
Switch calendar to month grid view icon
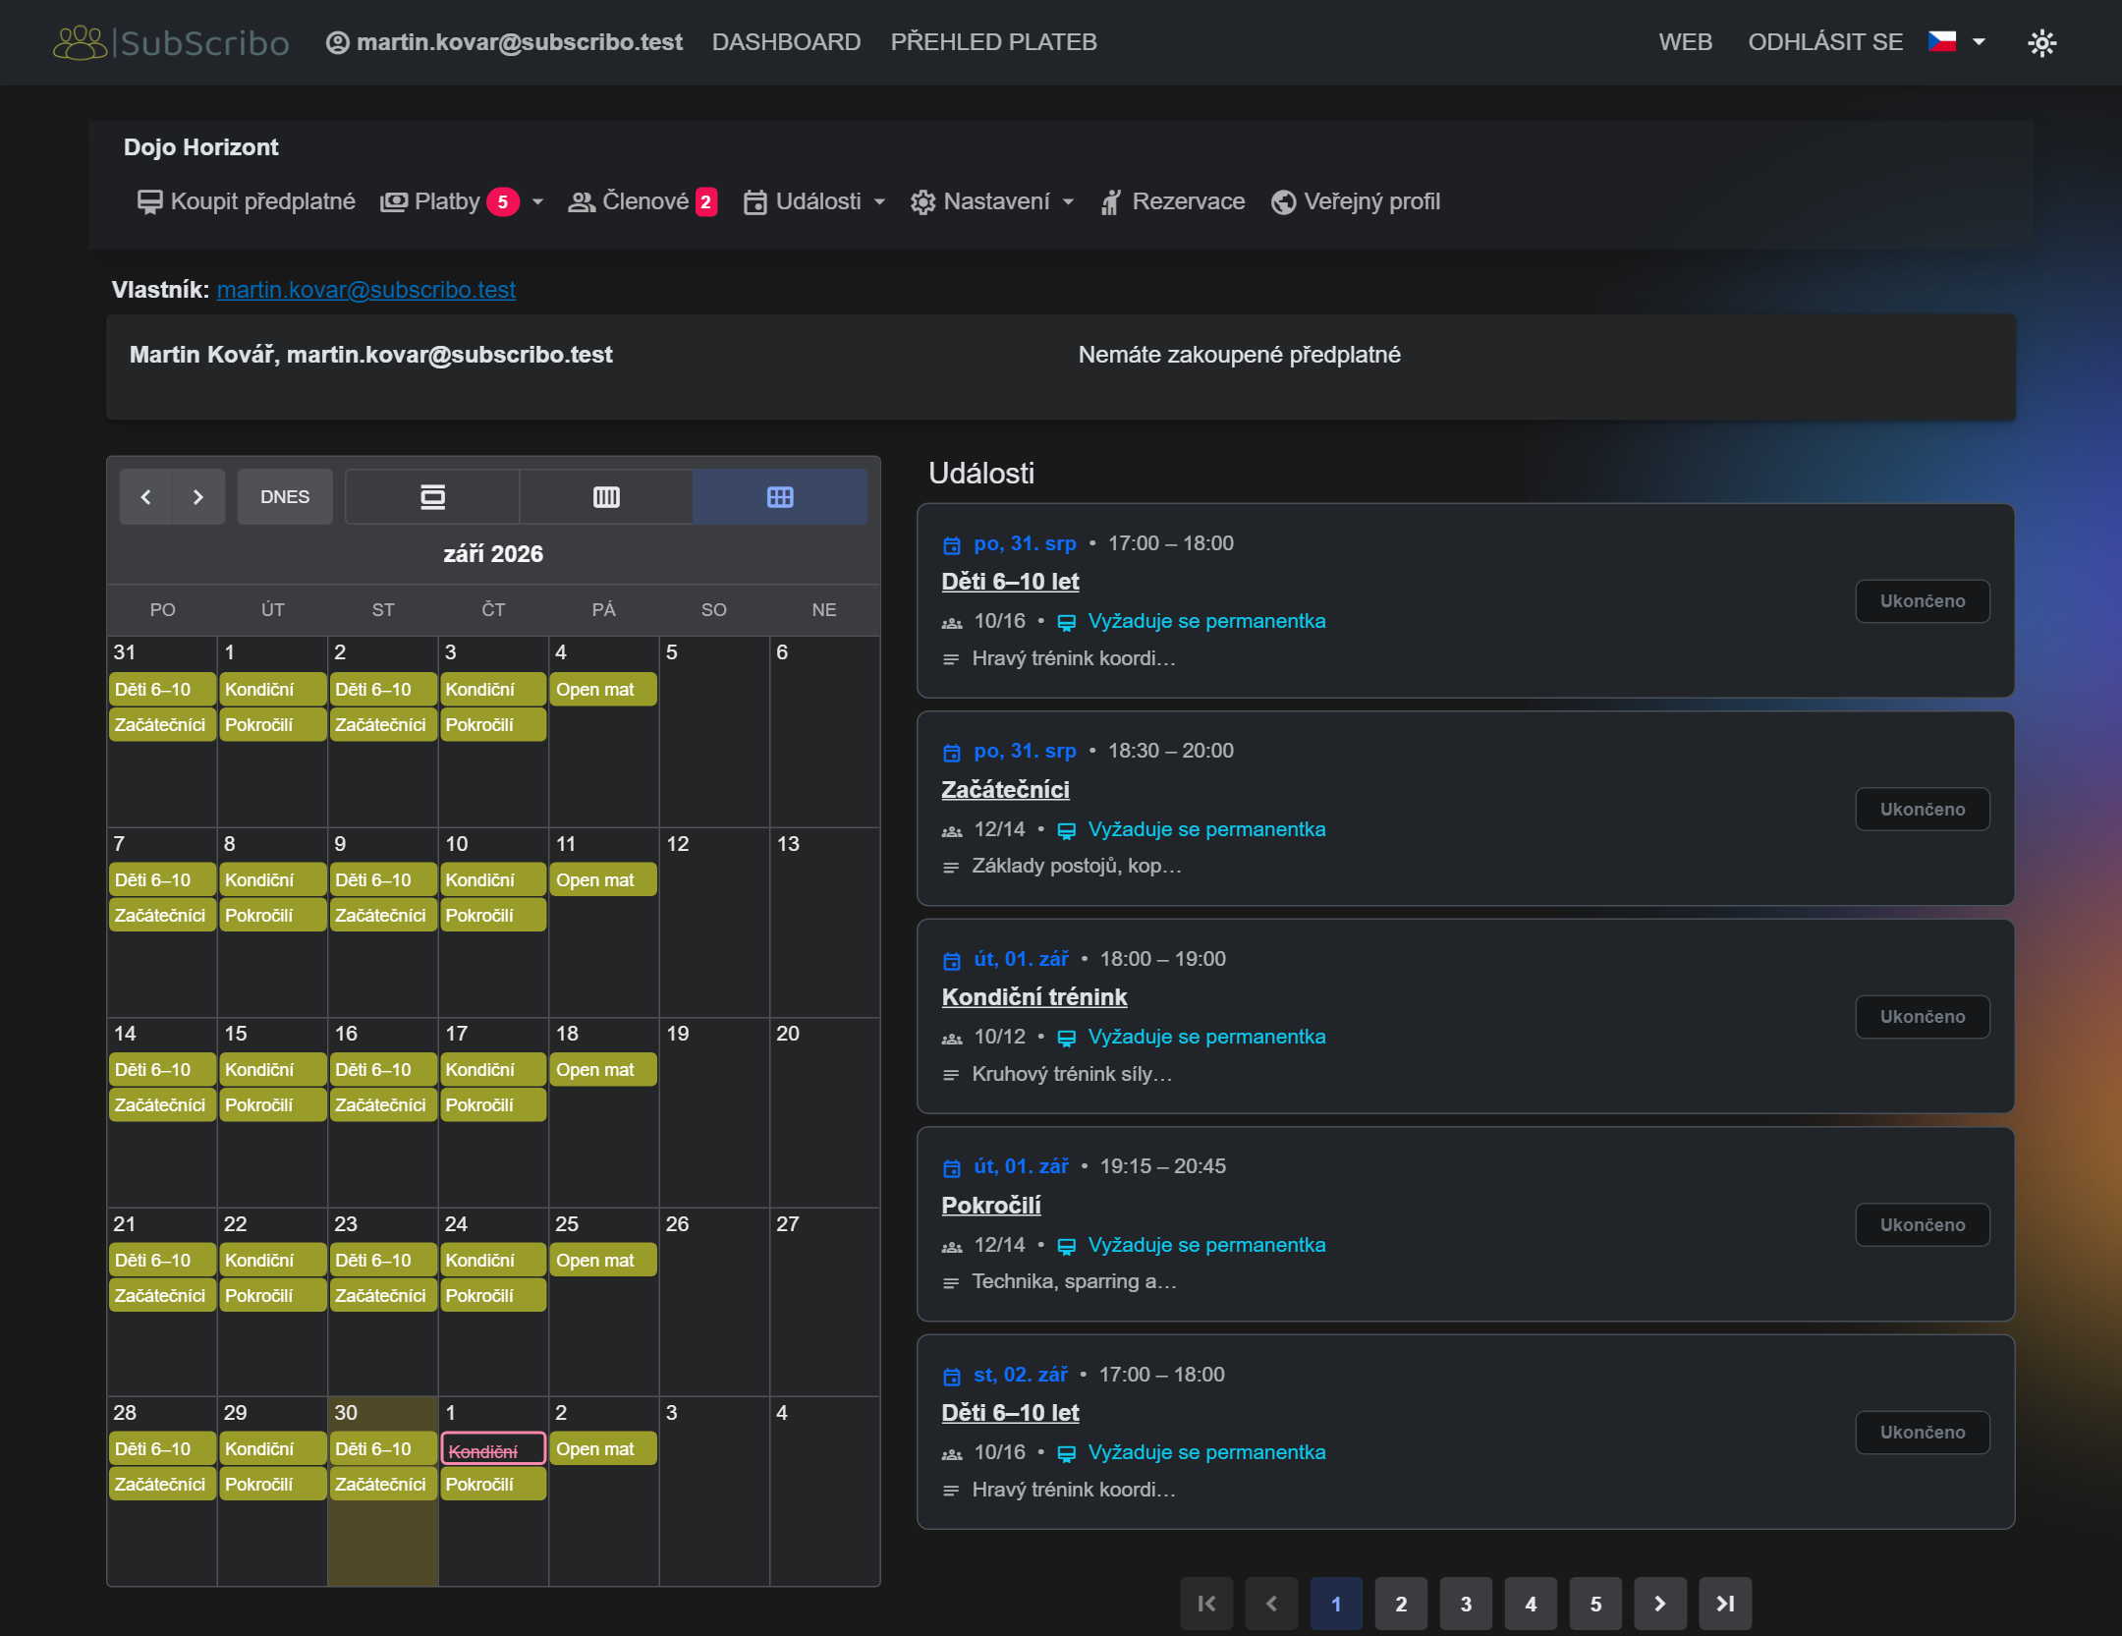(x=780, y=497)
